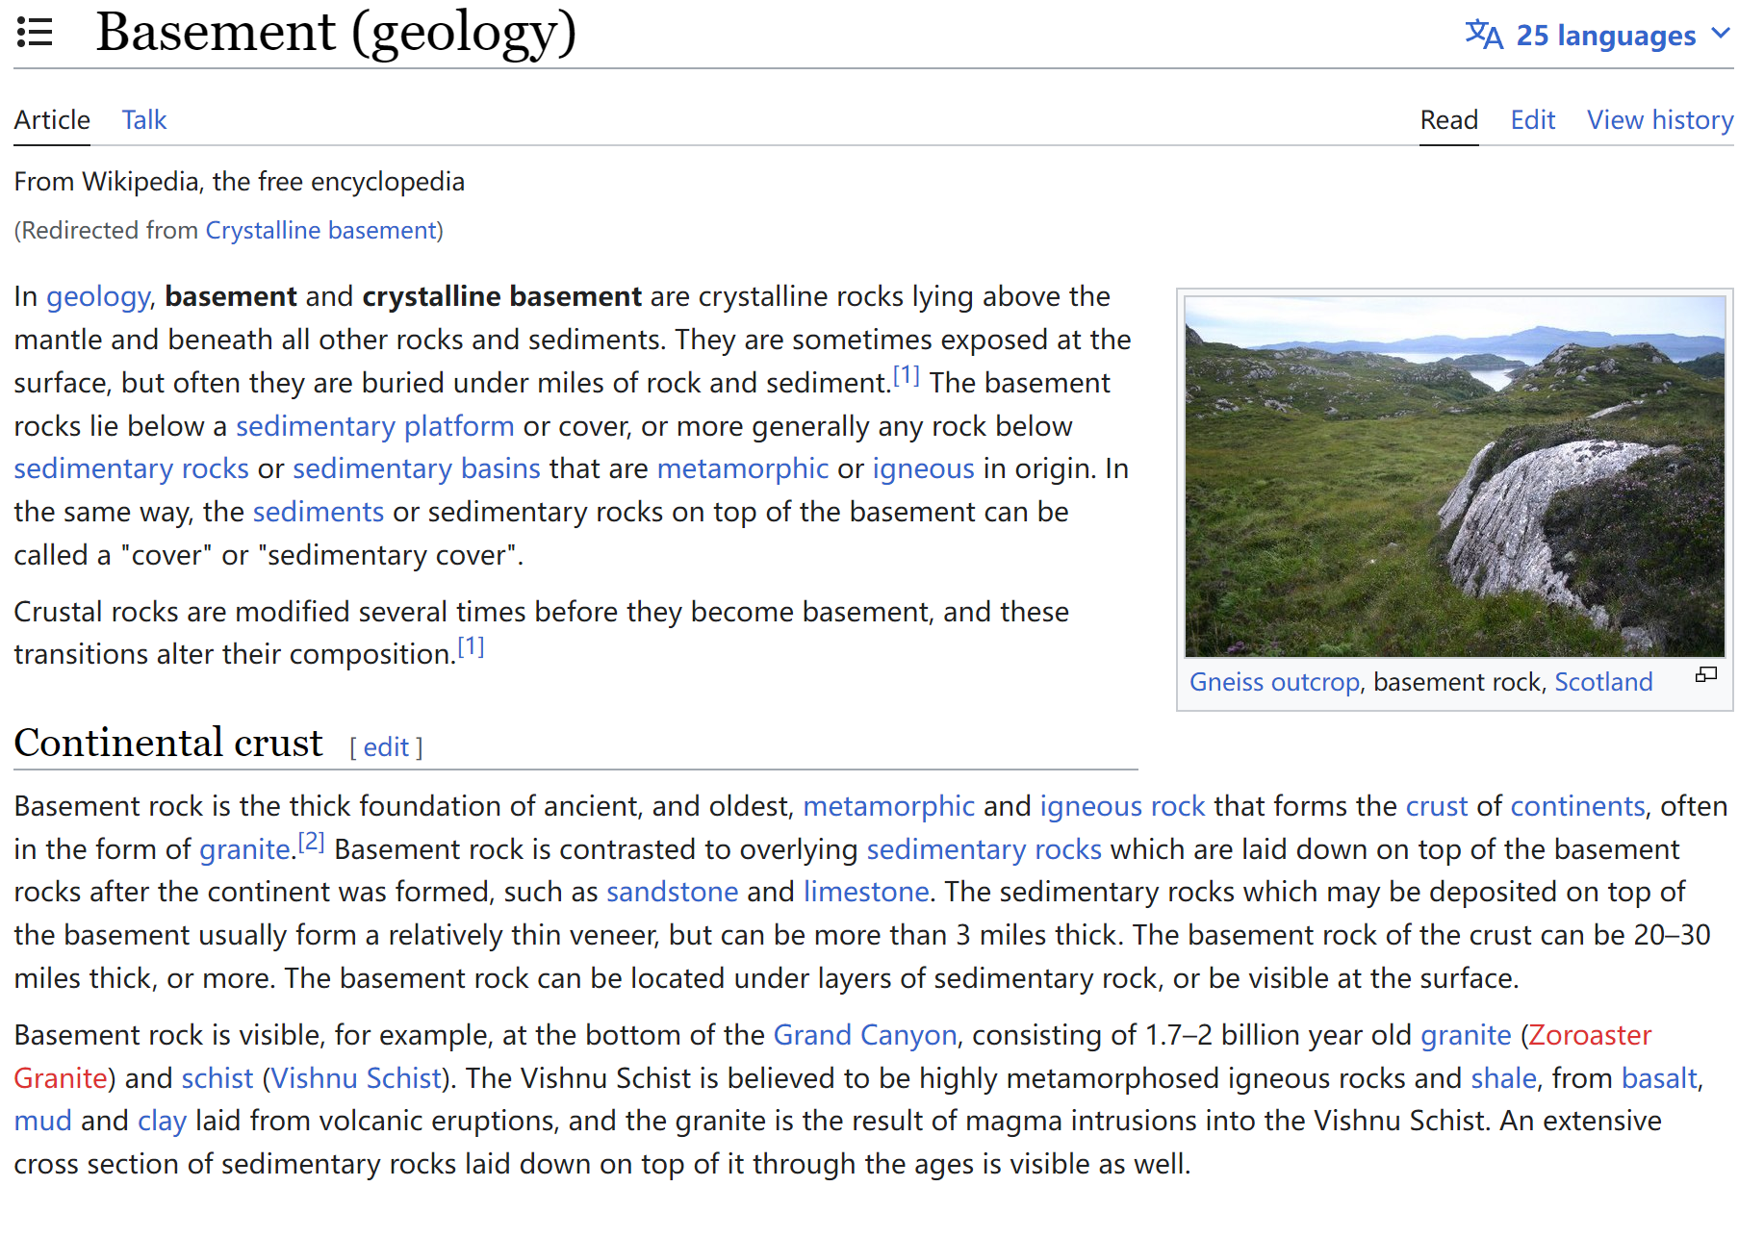
Task: Click the sedimentary platform link
Action: point(375,426)
